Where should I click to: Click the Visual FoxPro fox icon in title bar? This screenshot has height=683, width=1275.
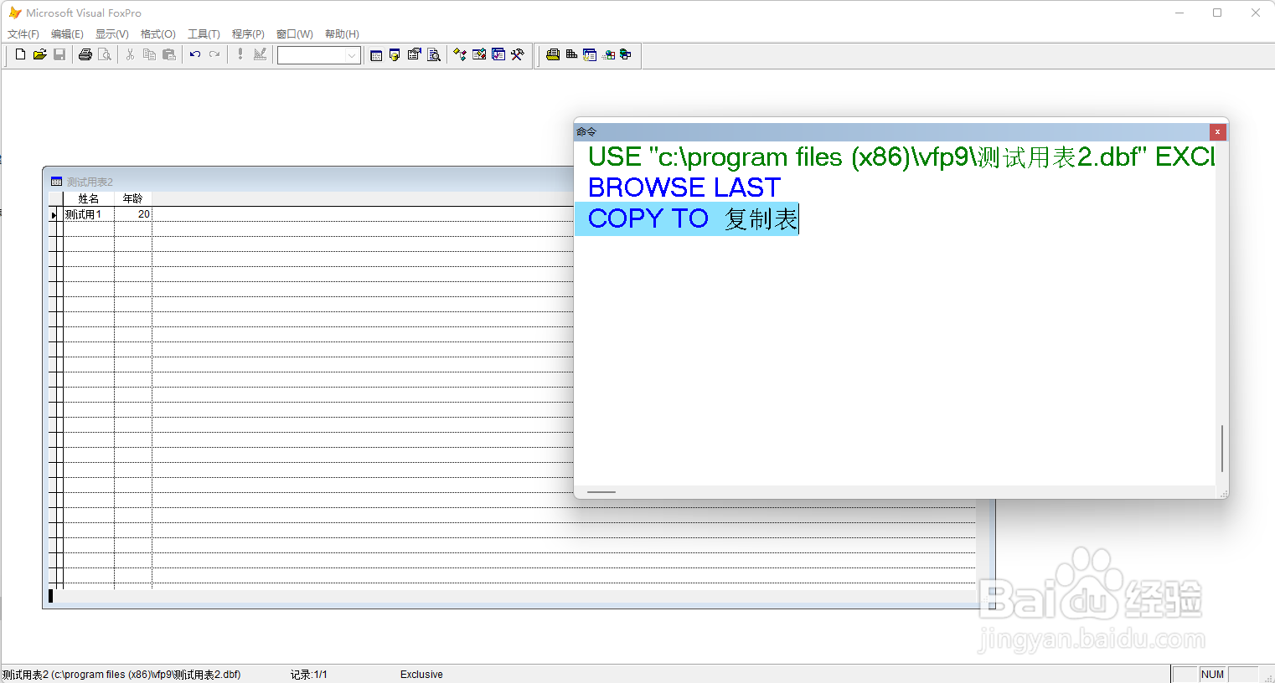coord(14,13)
